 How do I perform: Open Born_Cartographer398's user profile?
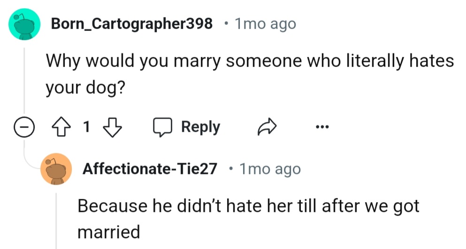(131, 23)
